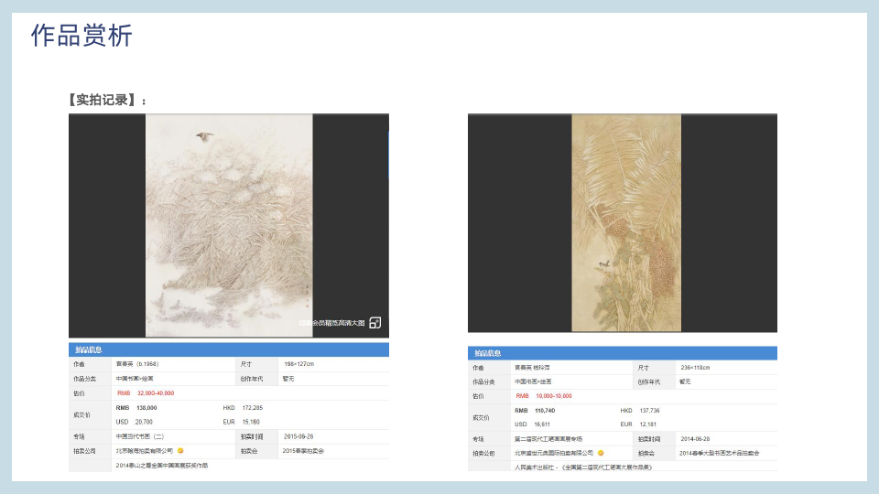This screenshot has height=494, width=879.
Task: Open the 北京翰海拍卖有限公司 company link
Action: click(x=145, y=451)
